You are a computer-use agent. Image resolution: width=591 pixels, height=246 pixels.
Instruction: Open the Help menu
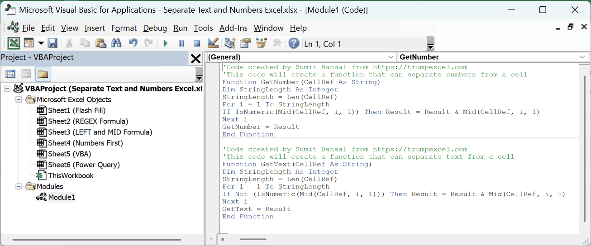pyautogui.click(x=298, y=28)
